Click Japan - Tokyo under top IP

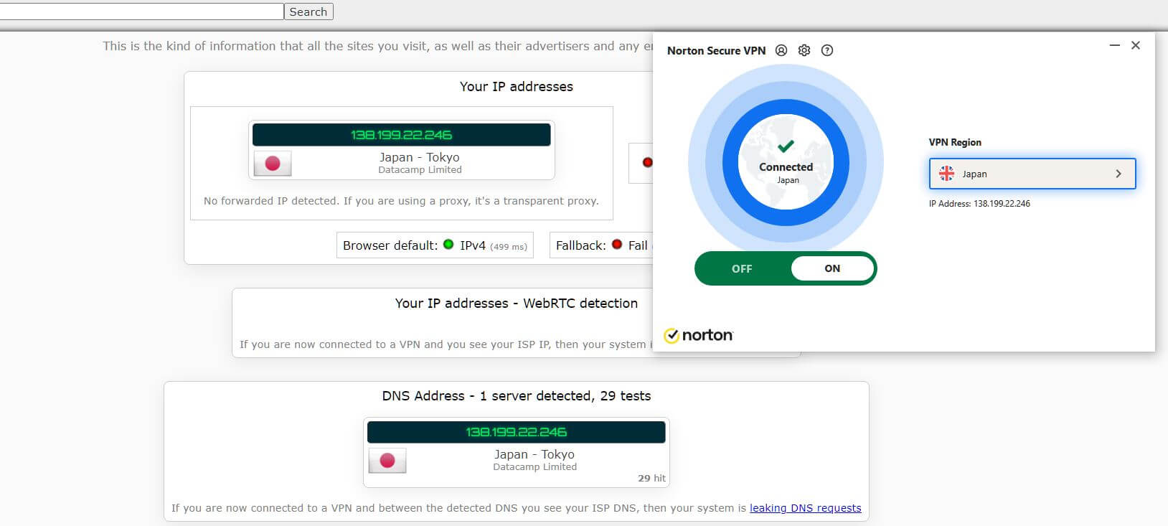click(420, 157)
